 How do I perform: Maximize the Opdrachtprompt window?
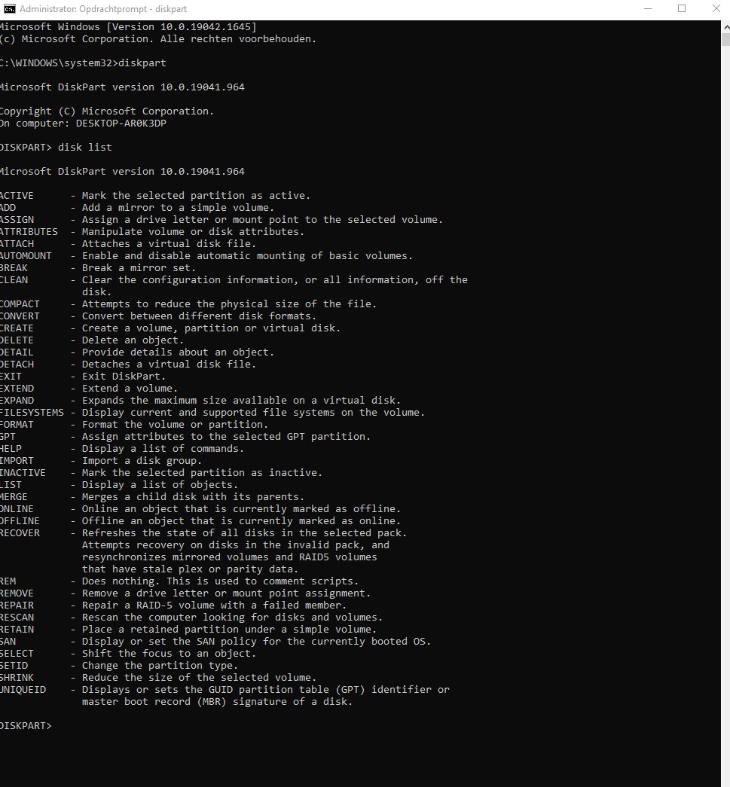pos(682,9)
